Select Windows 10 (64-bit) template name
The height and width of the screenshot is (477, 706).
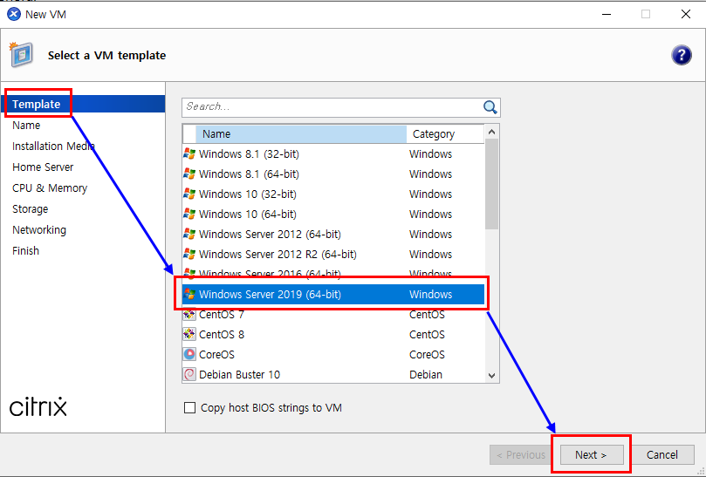[248, 215]
